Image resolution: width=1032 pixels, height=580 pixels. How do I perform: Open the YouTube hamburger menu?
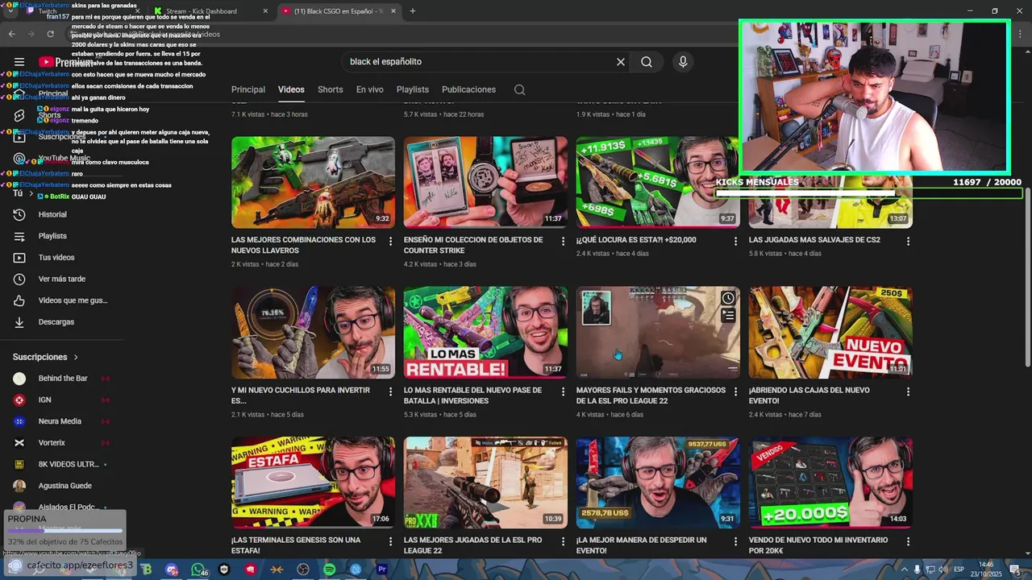point(19,62)
